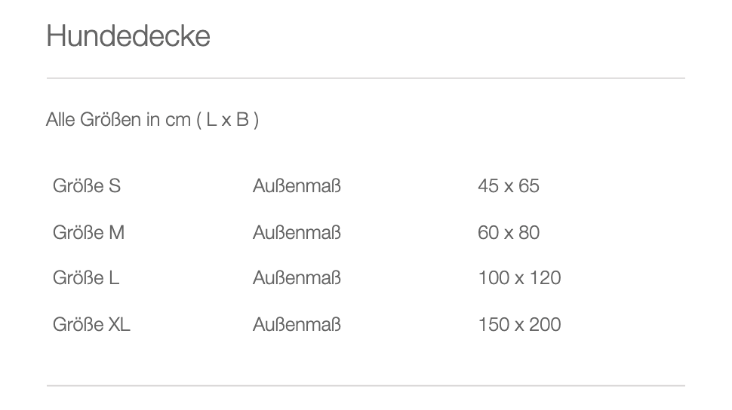Click the 60 x 80 dimension value
Screen dimensions: 732x410
click(509, 232)
